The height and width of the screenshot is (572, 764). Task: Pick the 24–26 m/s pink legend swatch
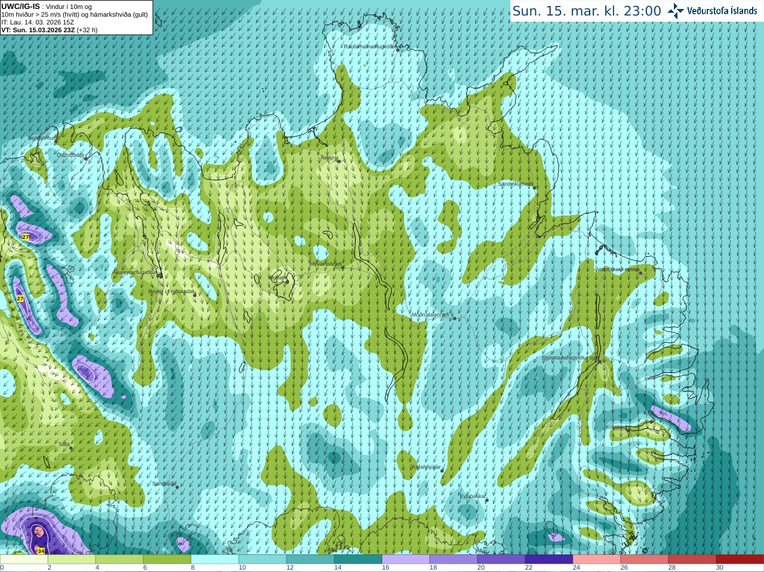[597, 559]
